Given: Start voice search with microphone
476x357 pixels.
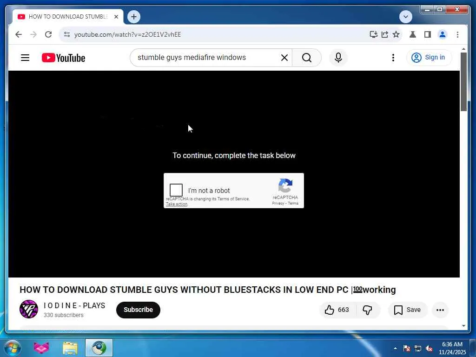Looking at the screenshot, I should (x=338, y=58).
